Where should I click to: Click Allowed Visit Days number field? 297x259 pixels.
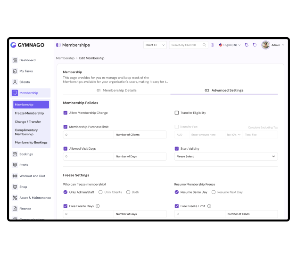pos(89,156)
